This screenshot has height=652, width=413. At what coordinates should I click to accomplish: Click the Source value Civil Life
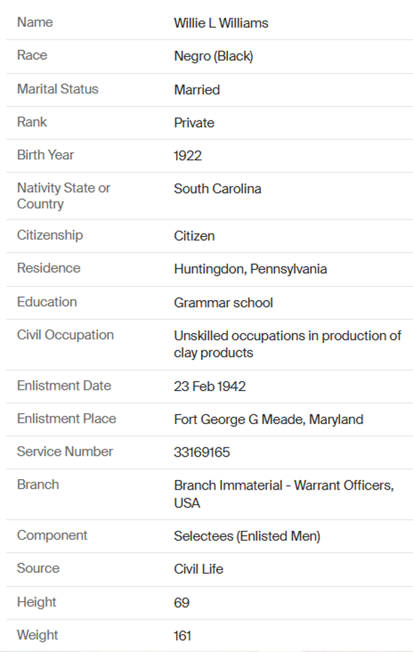pos(199,569)
